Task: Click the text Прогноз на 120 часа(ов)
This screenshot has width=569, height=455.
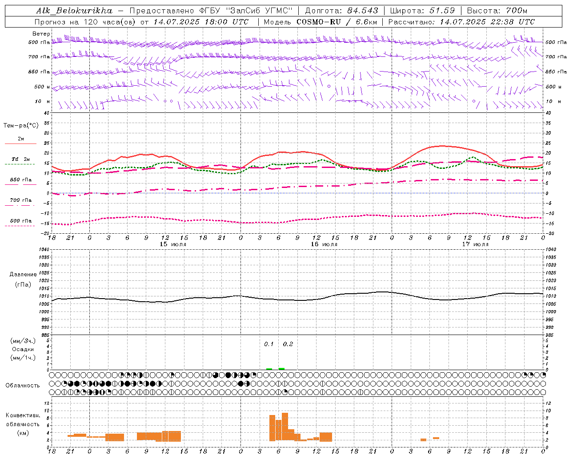Action: tap(85, 22)
